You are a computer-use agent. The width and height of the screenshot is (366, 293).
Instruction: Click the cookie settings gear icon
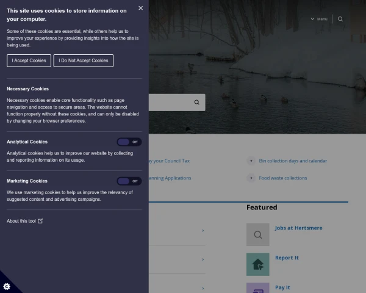point(7,286)
